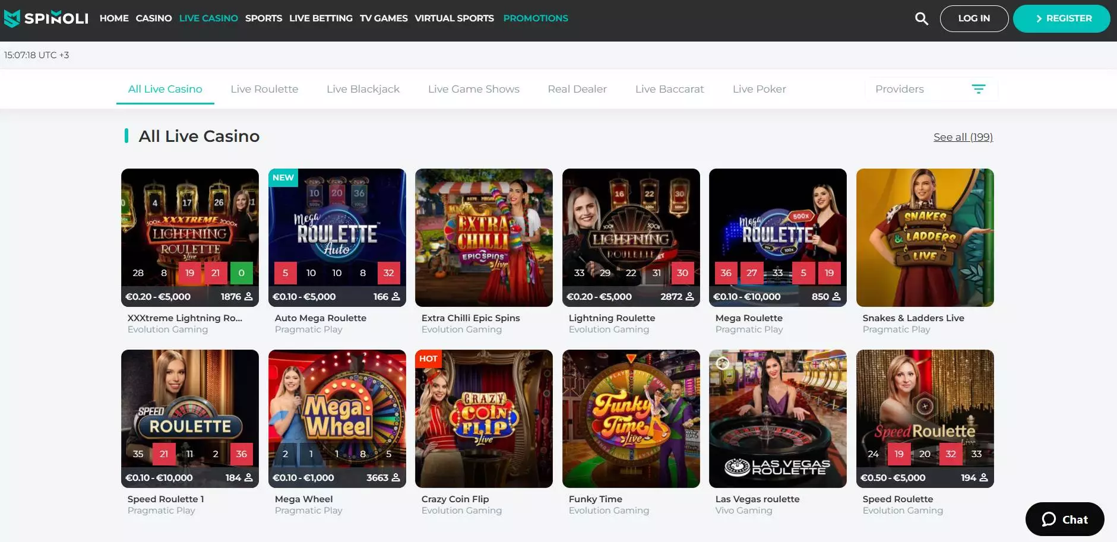Image resolution: width=1117 pixels, height=542 pixels.
Task: Open the PROMOTIONS page
Action: 536,18
